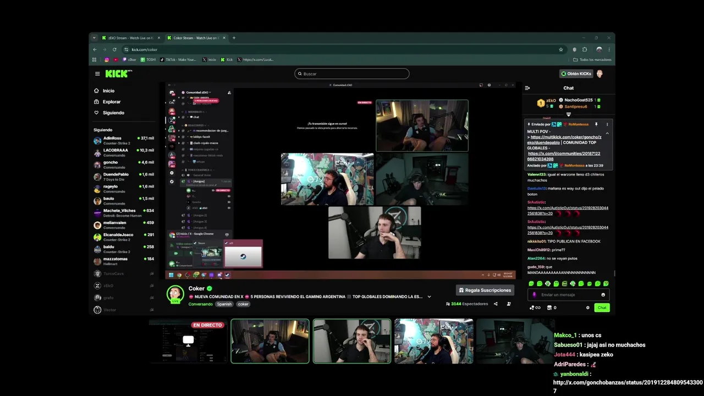This screenshot has height=396, width=704.
Task: Open the user profile avatar menu
Action: [600, 74]
